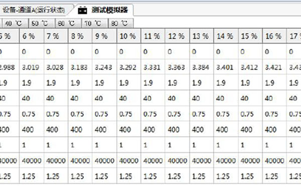The height and width of the screenshot is (187, 301).
Task: Open the 80 ℃ temperature tab
Action: click(x=121, y=24)
